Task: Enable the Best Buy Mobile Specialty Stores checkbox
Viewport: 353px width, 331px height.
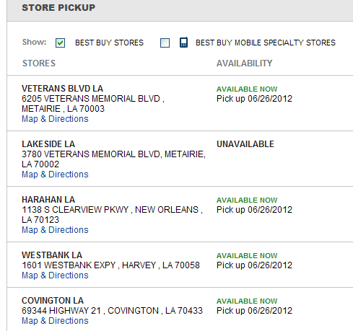Action: coord(165,43)
